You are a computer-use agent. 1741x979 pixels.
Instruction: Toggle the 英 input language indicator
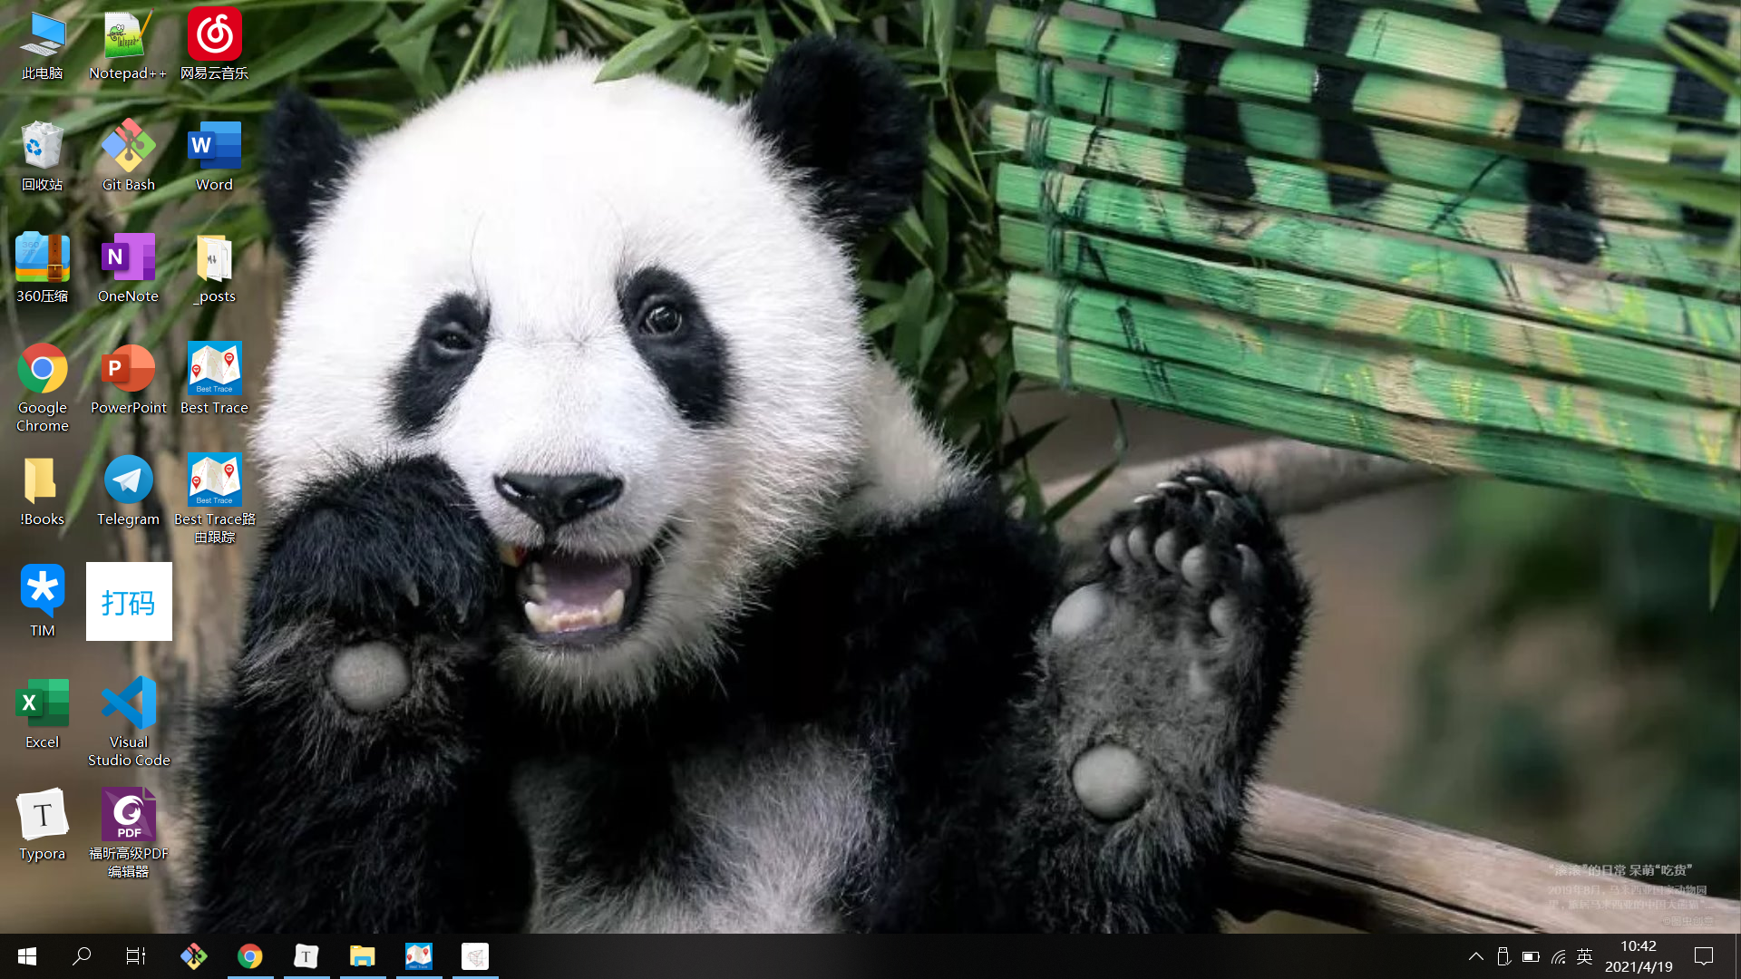point(1584,956)
